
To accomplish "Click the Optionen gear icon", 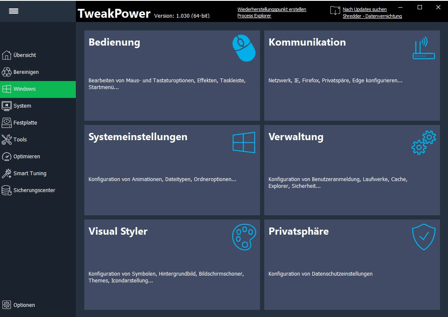I will pos(7,305).
